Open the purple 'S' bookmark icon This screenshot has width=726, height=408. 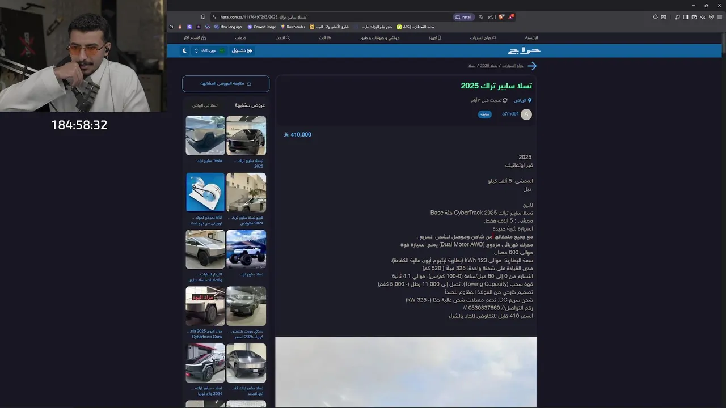pos(189,27)
